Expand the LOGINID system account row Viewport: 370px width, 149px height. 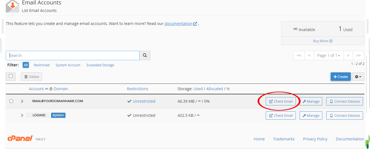tap(22, 115)
